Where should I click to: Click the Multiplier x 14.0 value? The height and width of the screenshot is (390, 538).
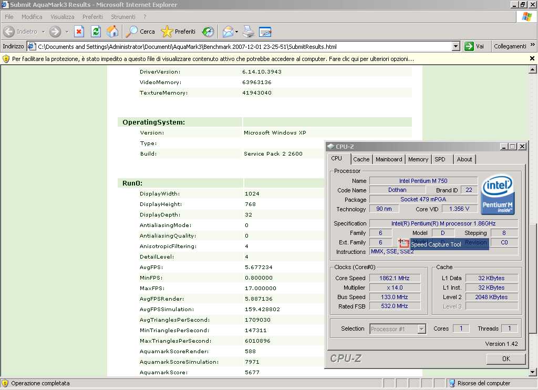click(394, 288)
